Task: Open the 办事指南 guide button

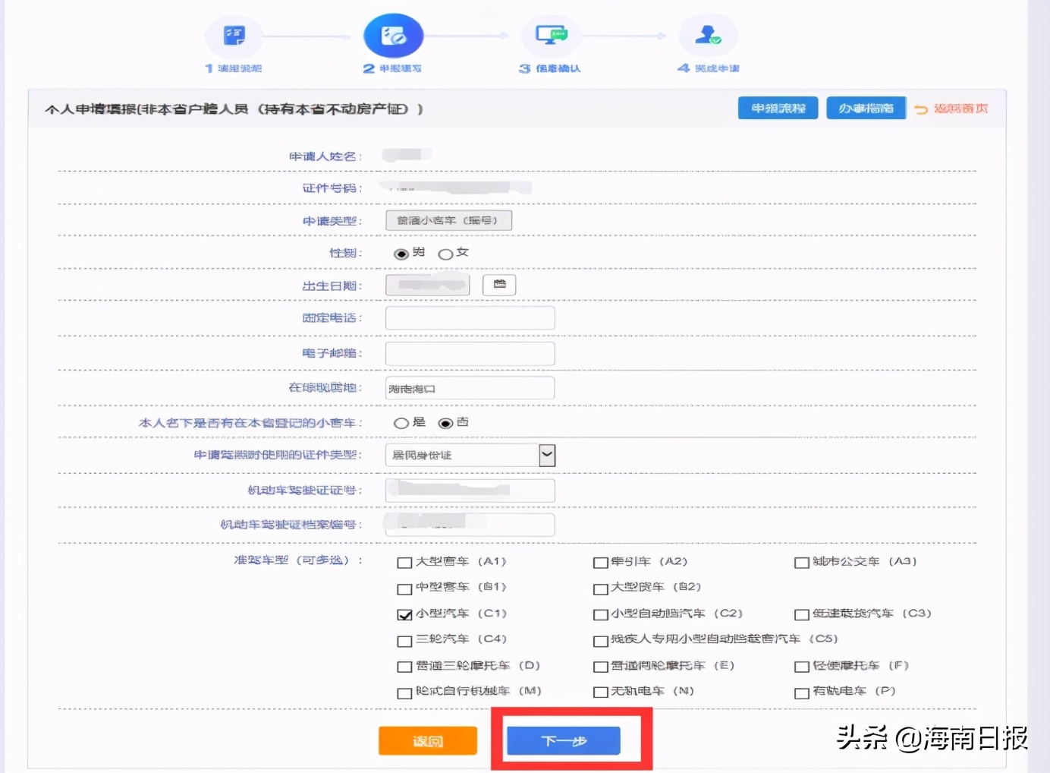Action: (x=866, y=109)
